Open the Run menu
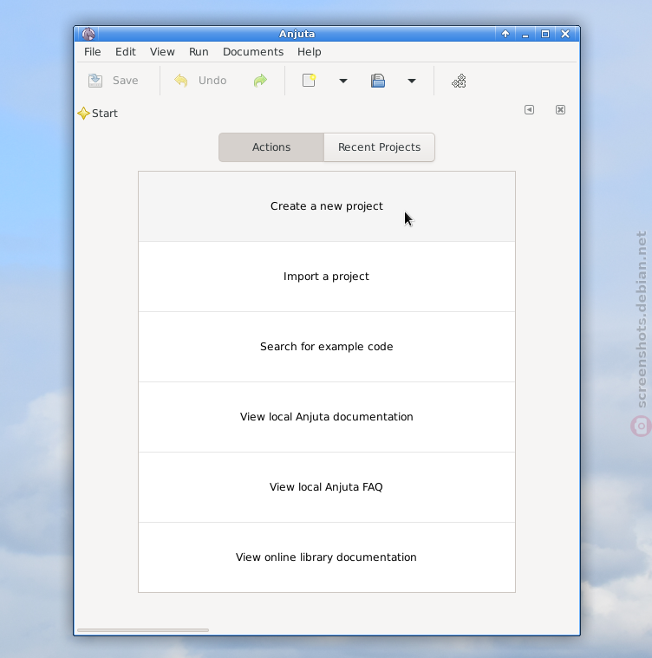 tap(199, 52)
